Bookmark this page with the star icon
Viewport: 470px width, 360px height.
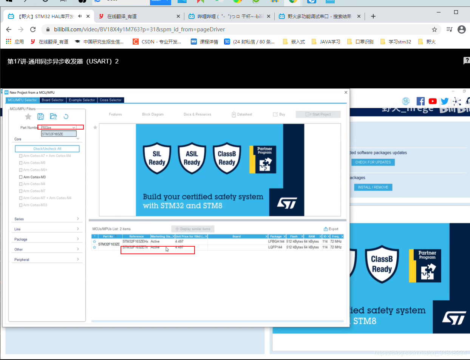(x=434, y=29)
